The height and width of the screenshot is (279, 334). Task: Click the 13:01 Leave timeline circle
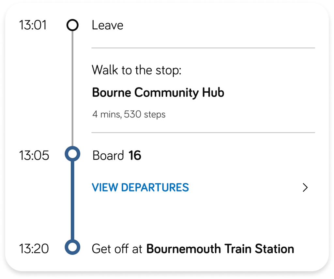[x=72, y=25]
